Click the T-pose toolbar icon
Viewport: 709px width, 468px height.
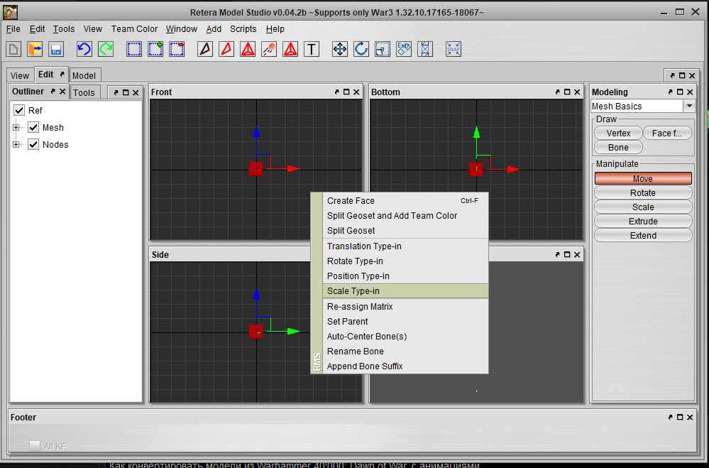pos(312,49)
